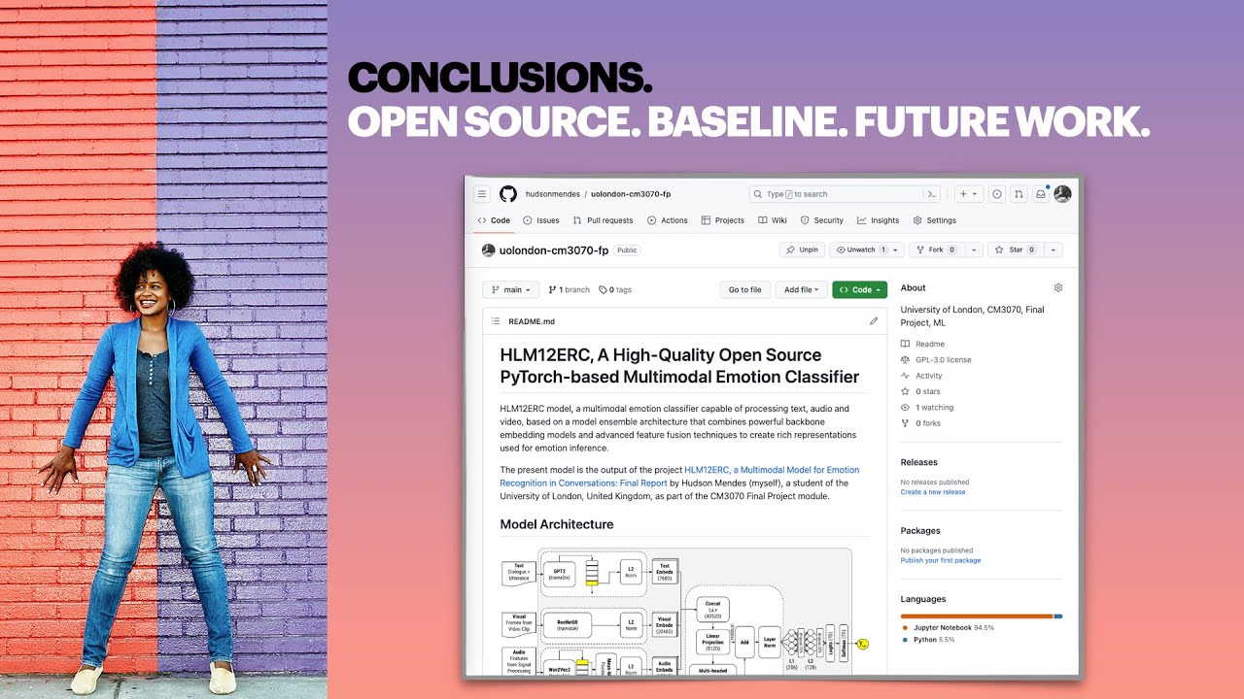
Task: Expand the Unwatch notification options
Action: pyautogui.click(x=896, y=250)
